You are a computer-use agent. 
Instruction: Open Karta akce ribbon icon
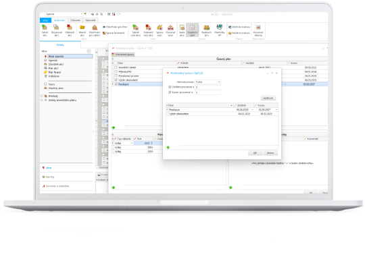coord(182,28)
